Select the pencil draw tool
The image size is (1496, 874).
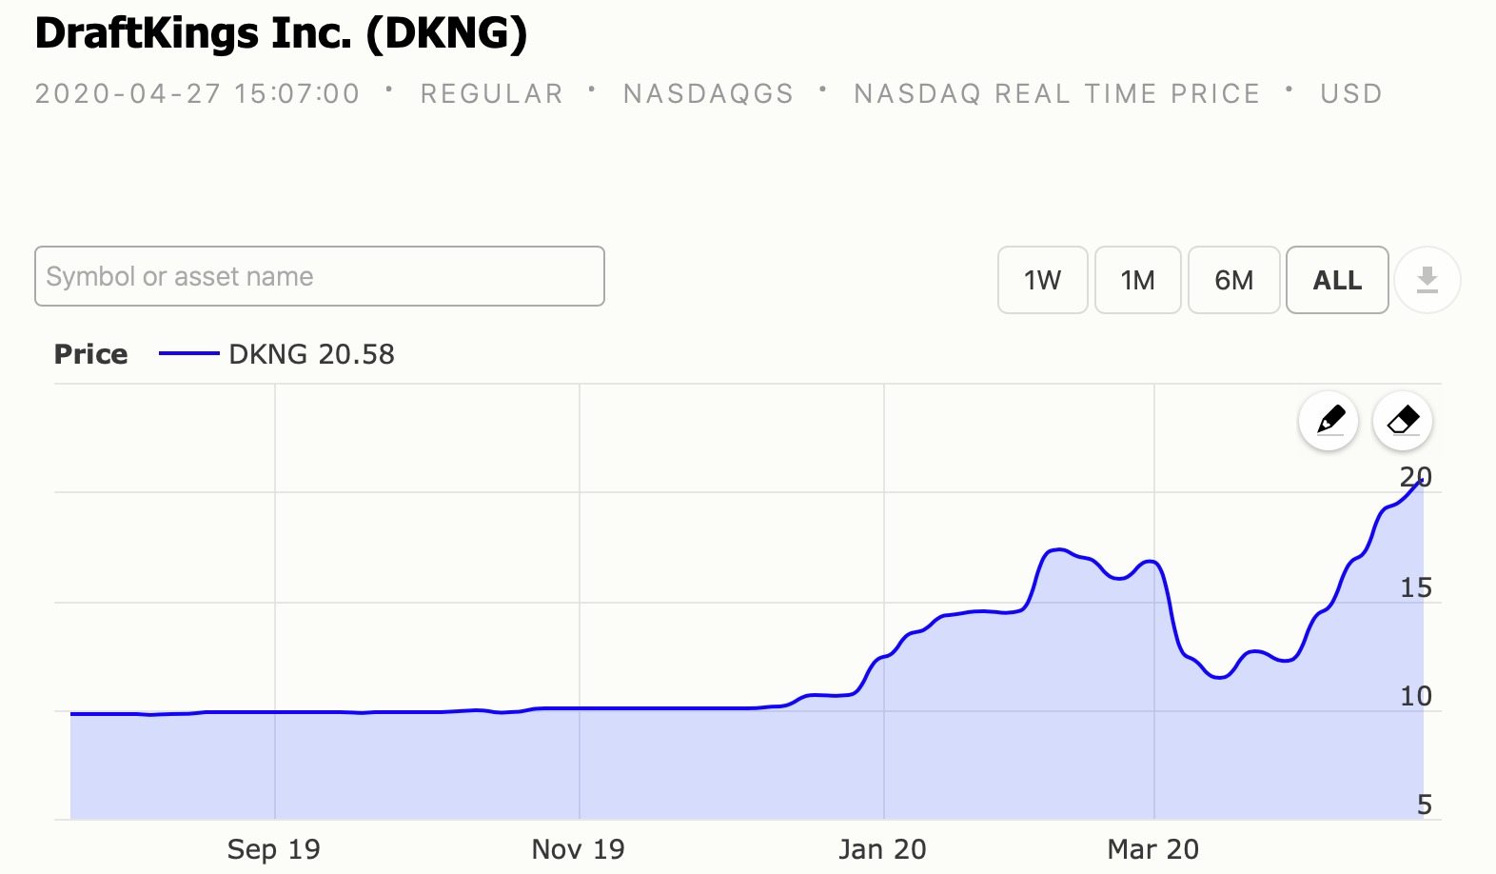point(1329,420)
